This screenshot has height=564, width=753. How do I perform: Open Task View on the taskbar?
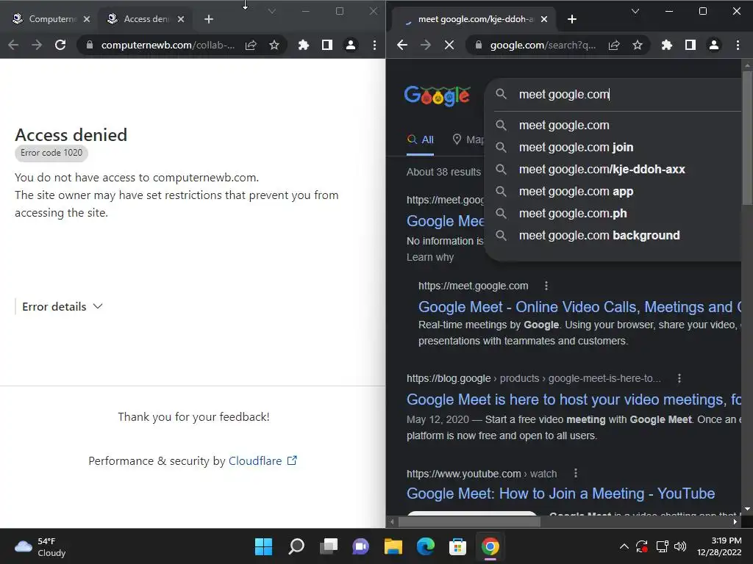(329, 546)
